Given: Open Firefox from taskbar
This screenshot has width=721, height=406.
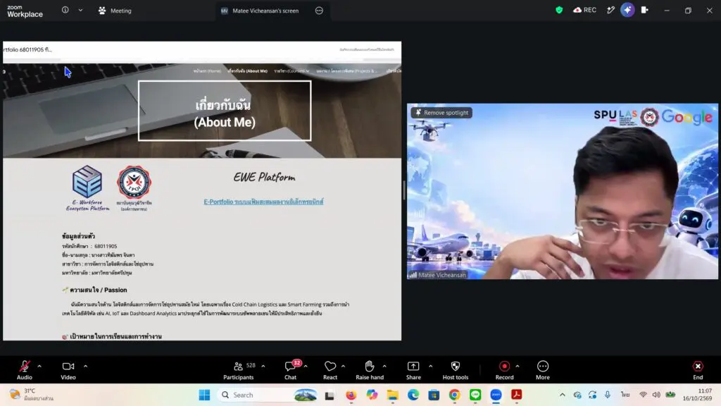Looking at the screenshot, I should [x=351, y=395].
